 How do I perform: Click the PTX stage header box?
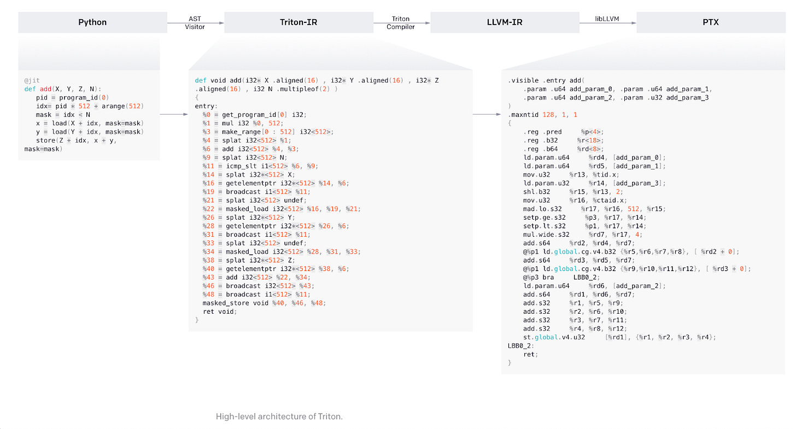pyautogui.click(x=711, y=22)
